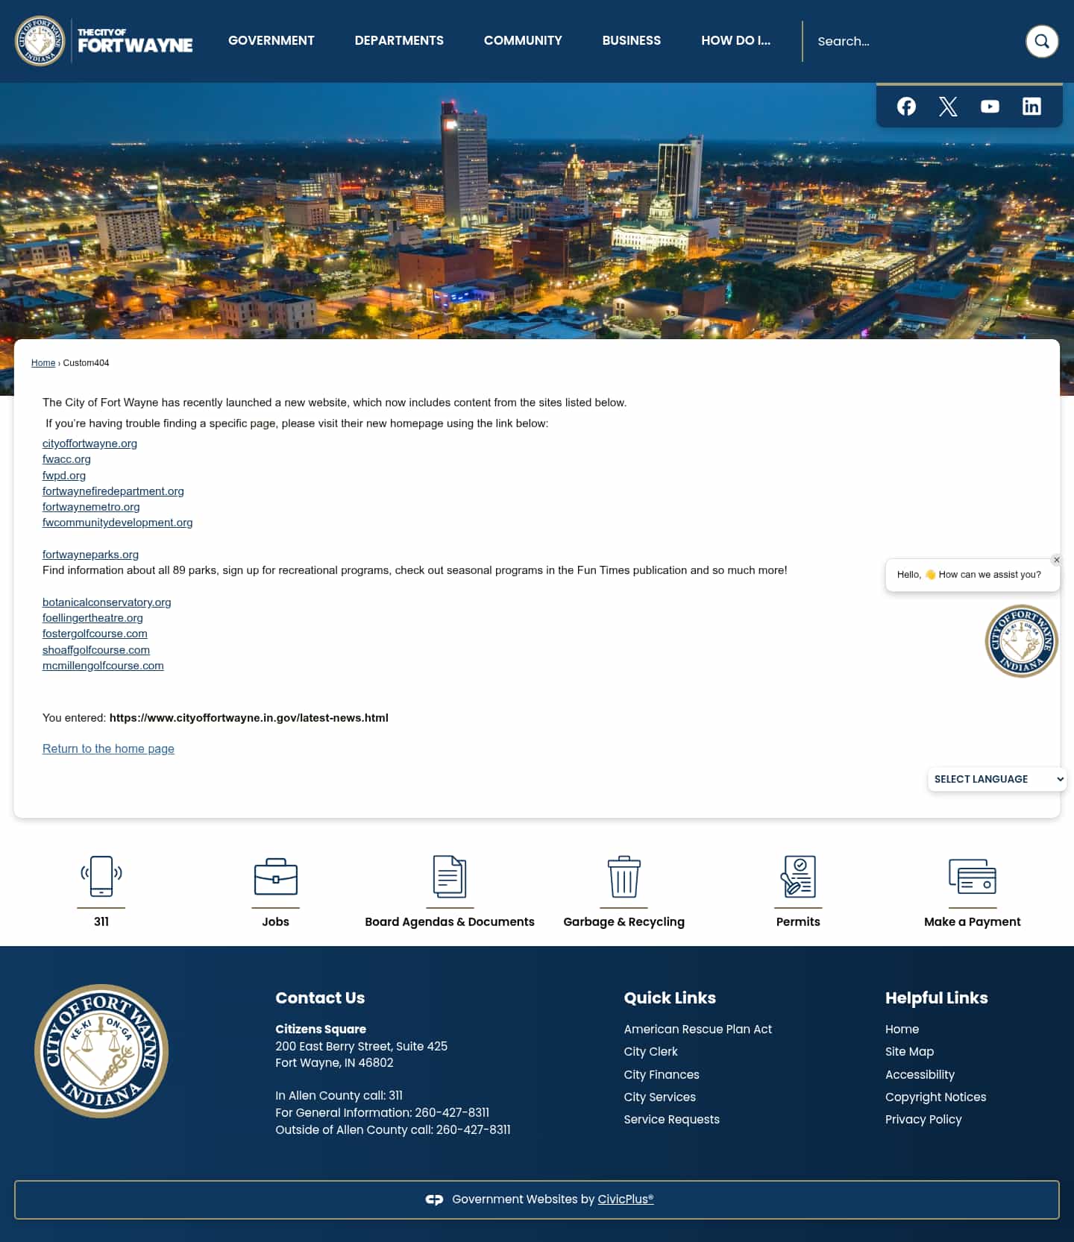Screen dimensions: 1074x1242
Task: Open the Business menu
Action: tap(632, 40)
